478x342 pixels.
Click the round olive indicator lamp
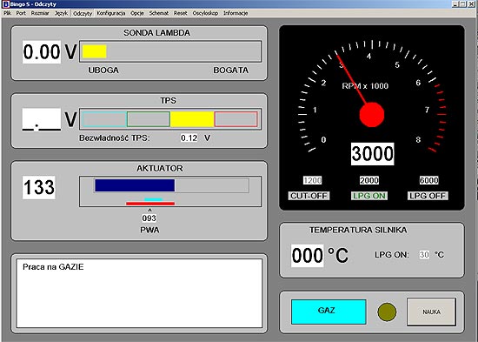tap(387, 312)
